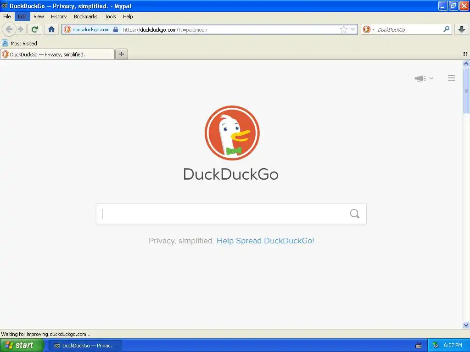Open the address bar history dropdown arrow
Image resolution: width=470 pixels, height=352 pixels.
pos(353,29)
